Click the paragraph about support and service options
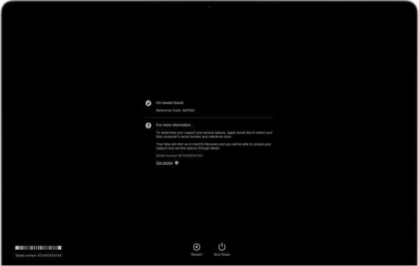Image resolution: width=419 pixels, height=266 pixels. tap(214, 135)
